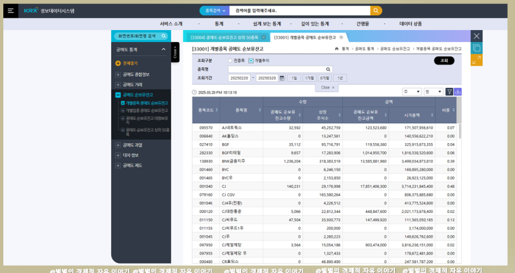Viewport: 515px width, 273px height.
Task: Click the 1개월 period button
Action: pos(309,78)
